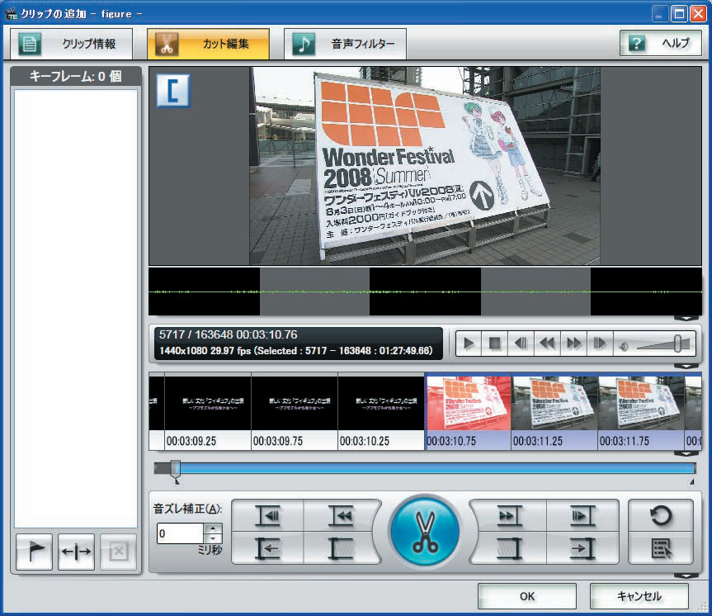Click the delete keyframe X button
Viewport: 712px width, 616px height.
point(118,552)
